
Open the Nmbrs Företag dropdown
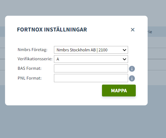[x=91, y=50]
